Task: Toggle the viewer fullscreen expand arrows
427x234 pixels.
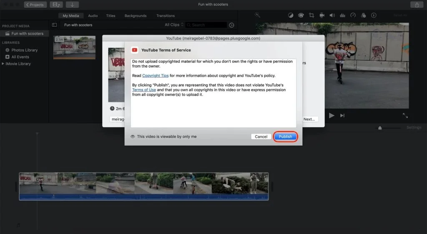Action: pos(405,116)
